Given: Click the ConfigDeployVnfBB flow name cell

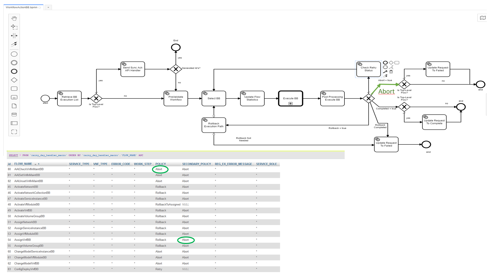Looking at the screenshot, I should 26,269.
